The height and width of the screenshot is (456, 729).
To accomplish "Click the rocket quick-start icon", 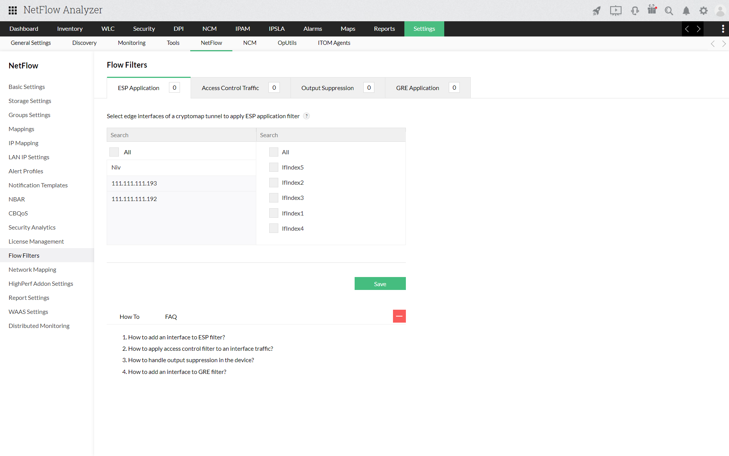I will point(596,11).
